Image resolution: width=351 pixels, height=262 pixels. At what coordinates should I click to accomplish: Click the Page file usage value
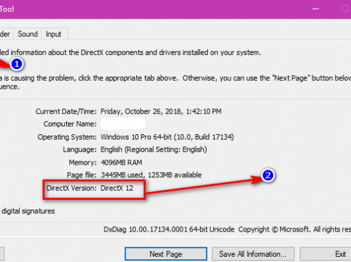[151, 175]
